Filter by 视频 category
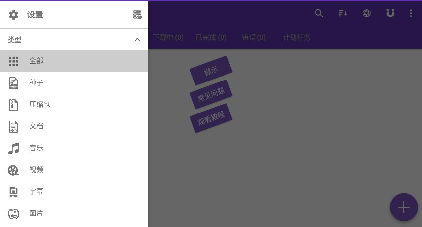This screenshot has height=227, width=422. pos(36,170)
